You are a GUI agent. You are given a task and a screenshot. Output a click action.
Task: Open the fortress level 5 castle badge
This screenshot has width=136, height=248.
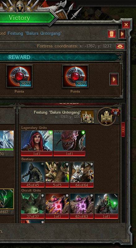(107, 116)
